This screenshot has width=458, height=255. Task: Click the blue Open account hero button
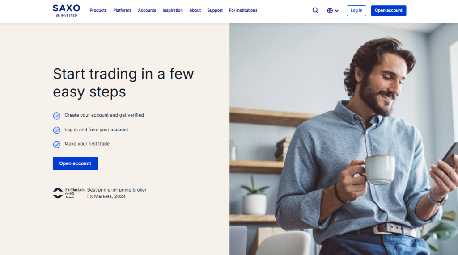[75, 163]
